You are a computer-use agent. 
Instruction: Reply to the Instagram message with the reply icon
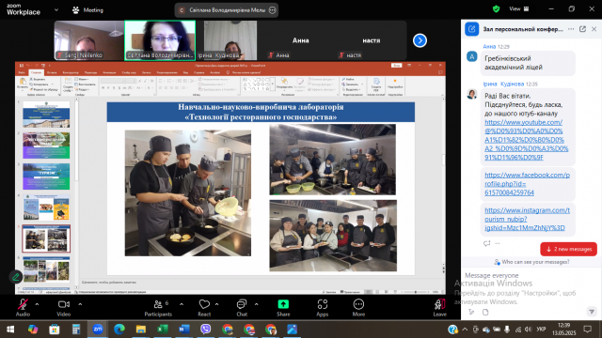pos(487,243)
